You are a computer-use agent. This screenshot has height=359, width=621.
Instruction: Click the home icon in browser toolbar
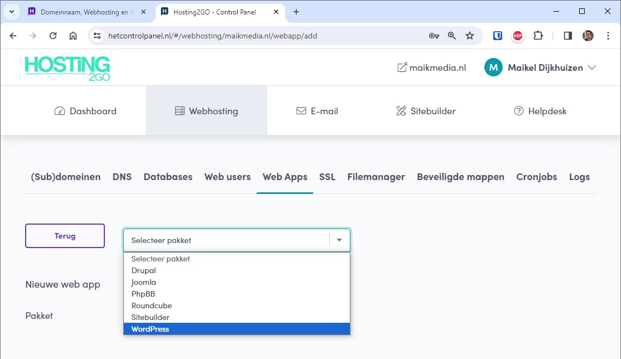tap(73, 36)
